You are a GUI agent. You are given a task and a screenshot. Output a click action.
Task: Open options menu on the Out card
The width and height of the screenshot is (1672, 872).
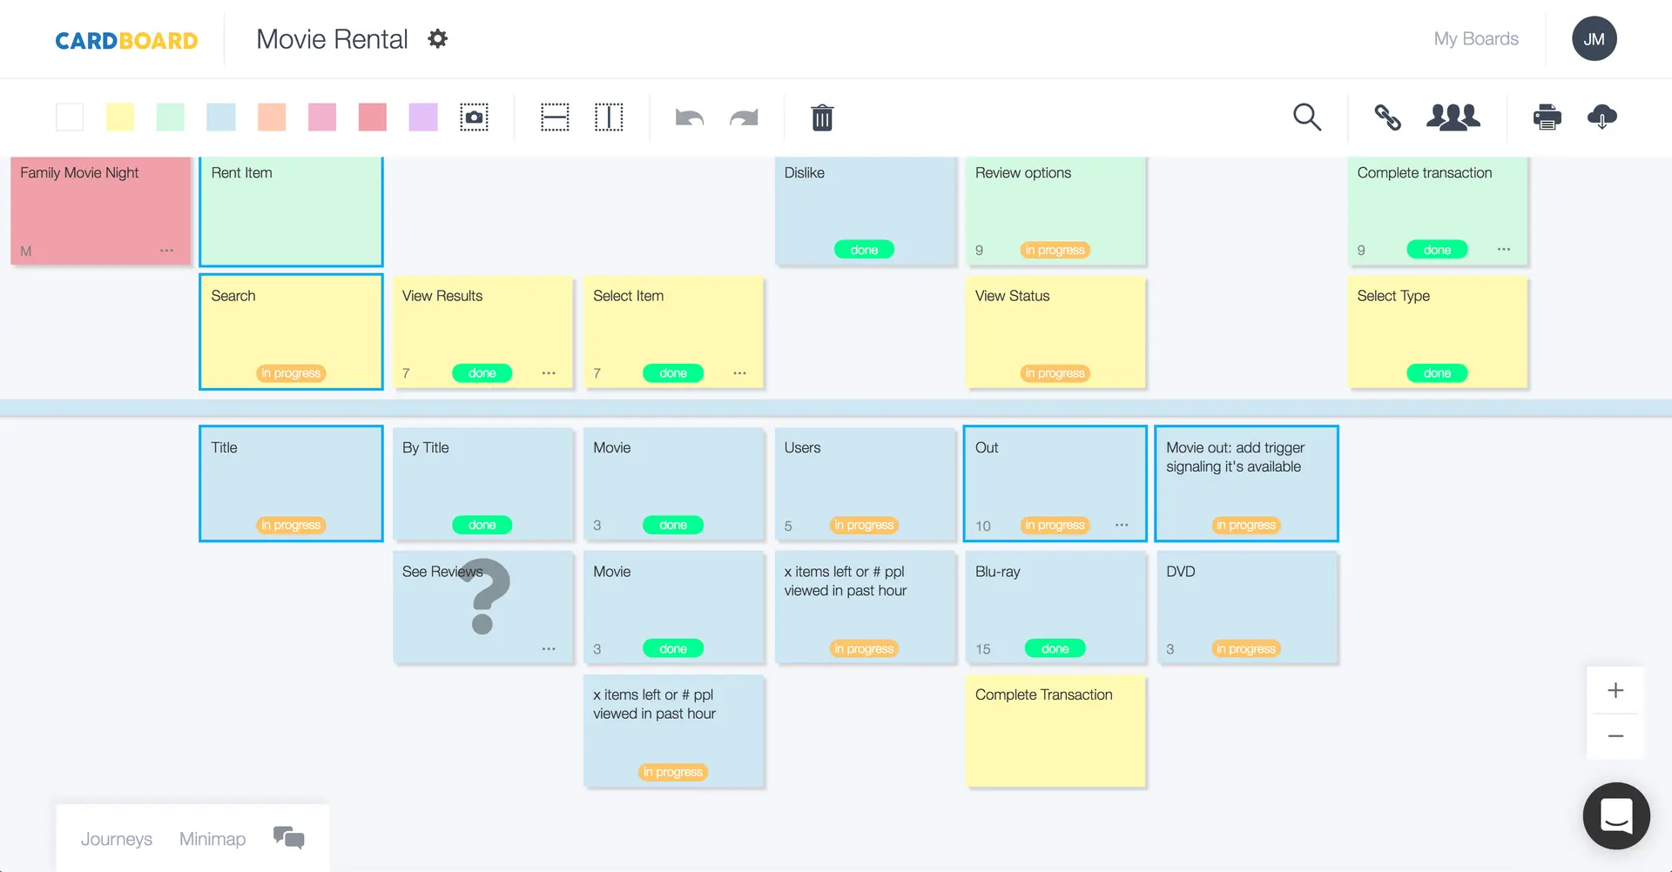pos(1122,525)
